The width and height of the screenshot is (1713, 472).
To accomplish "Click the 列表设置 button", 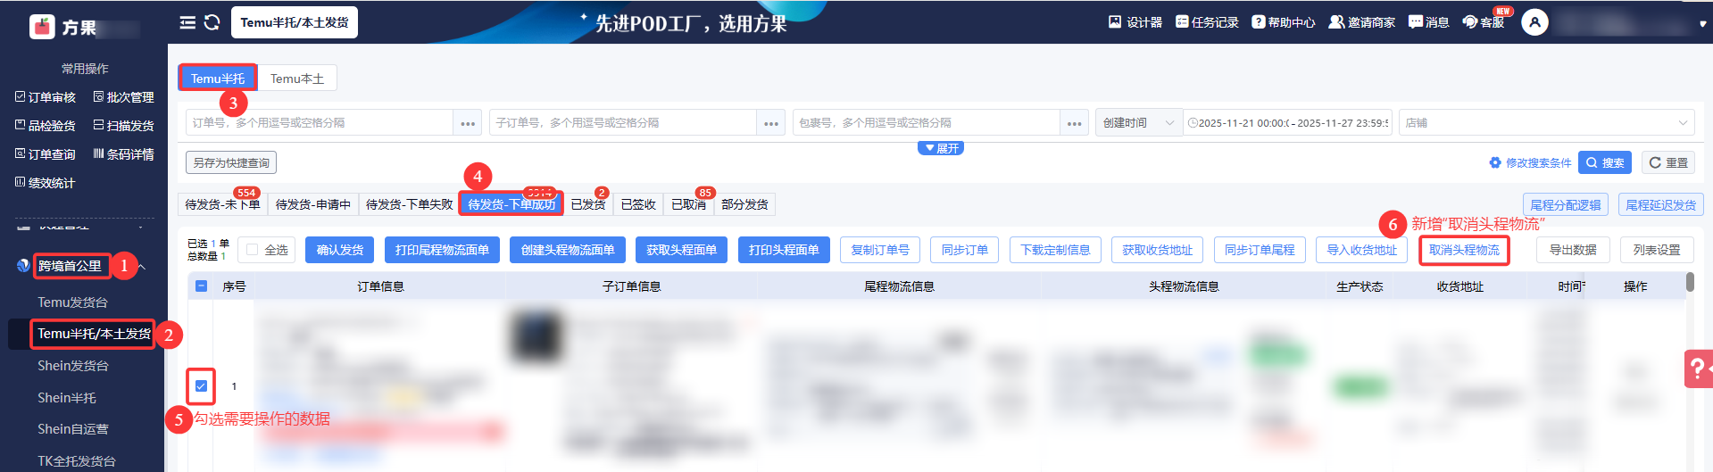I will [x=1657, y=250].
